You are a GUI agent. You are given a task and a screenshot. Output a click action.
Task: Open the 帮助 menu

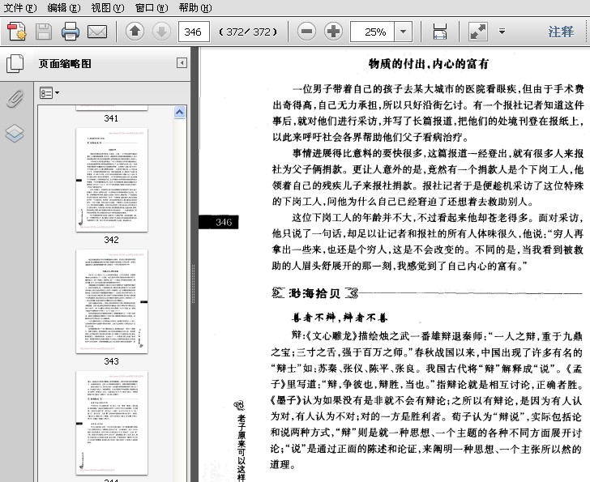tap(195, 7)
